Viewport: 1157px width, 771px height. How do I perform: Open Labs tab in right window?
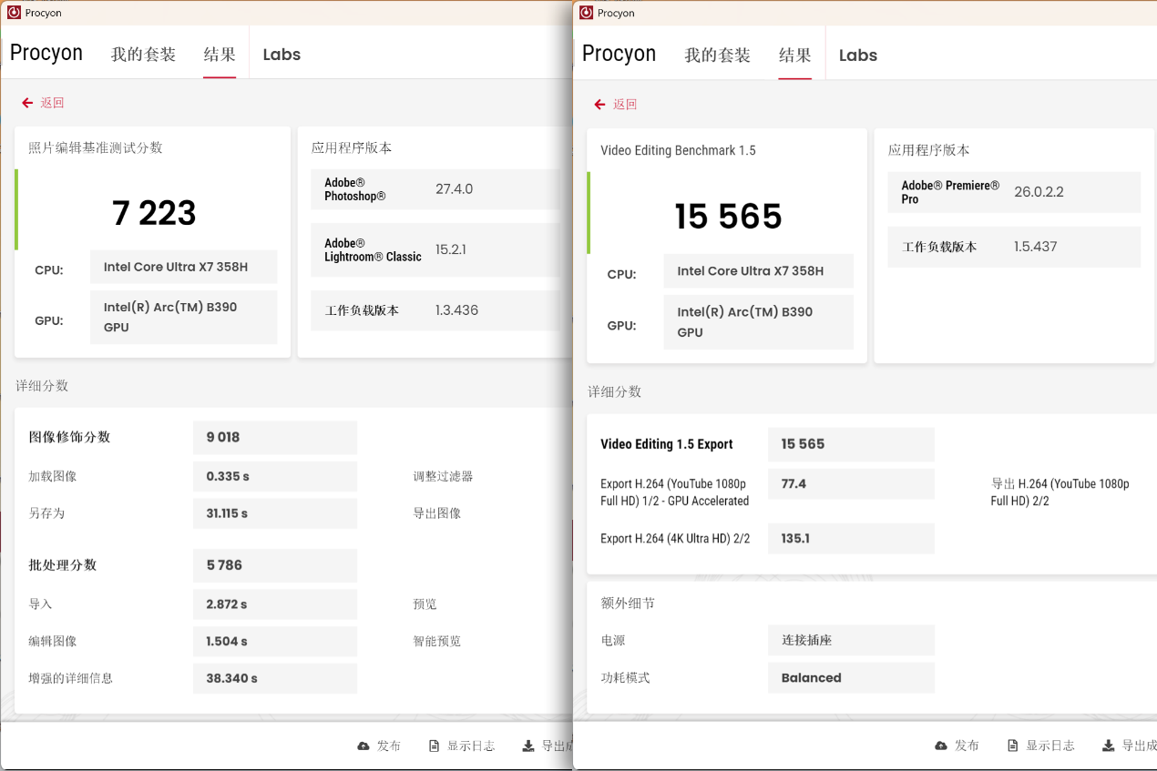[858, 56]
